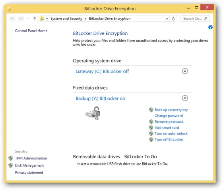
Task: Maximize the BitLocker window
Action: (196, 8)
